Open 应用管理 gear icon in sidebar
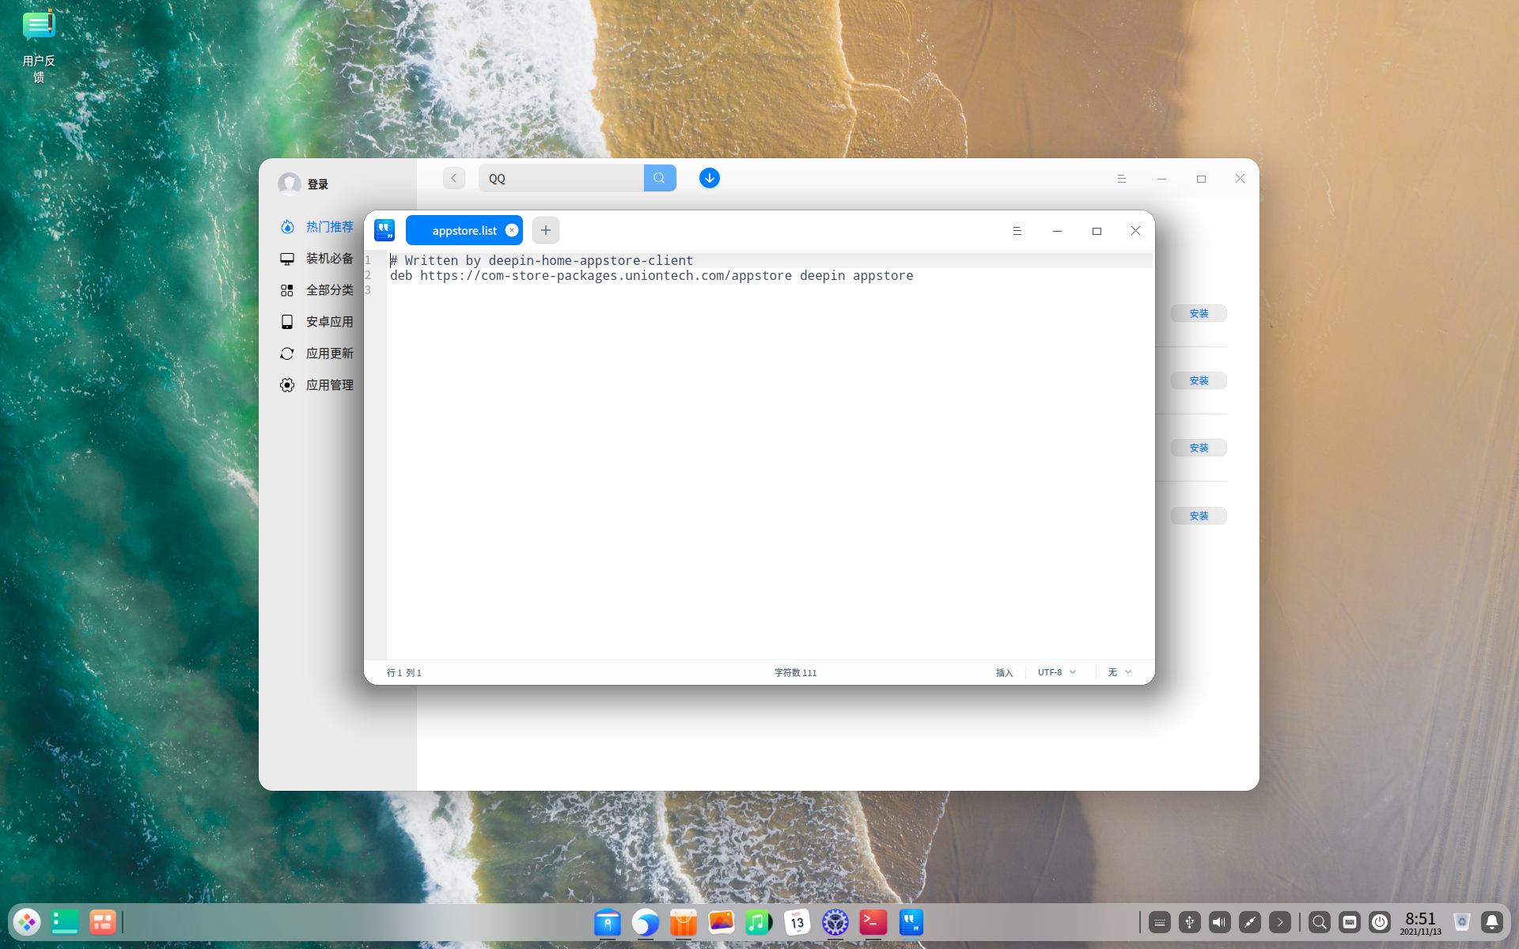This screenshot has width=1519, height=949. tap(288, 385)
